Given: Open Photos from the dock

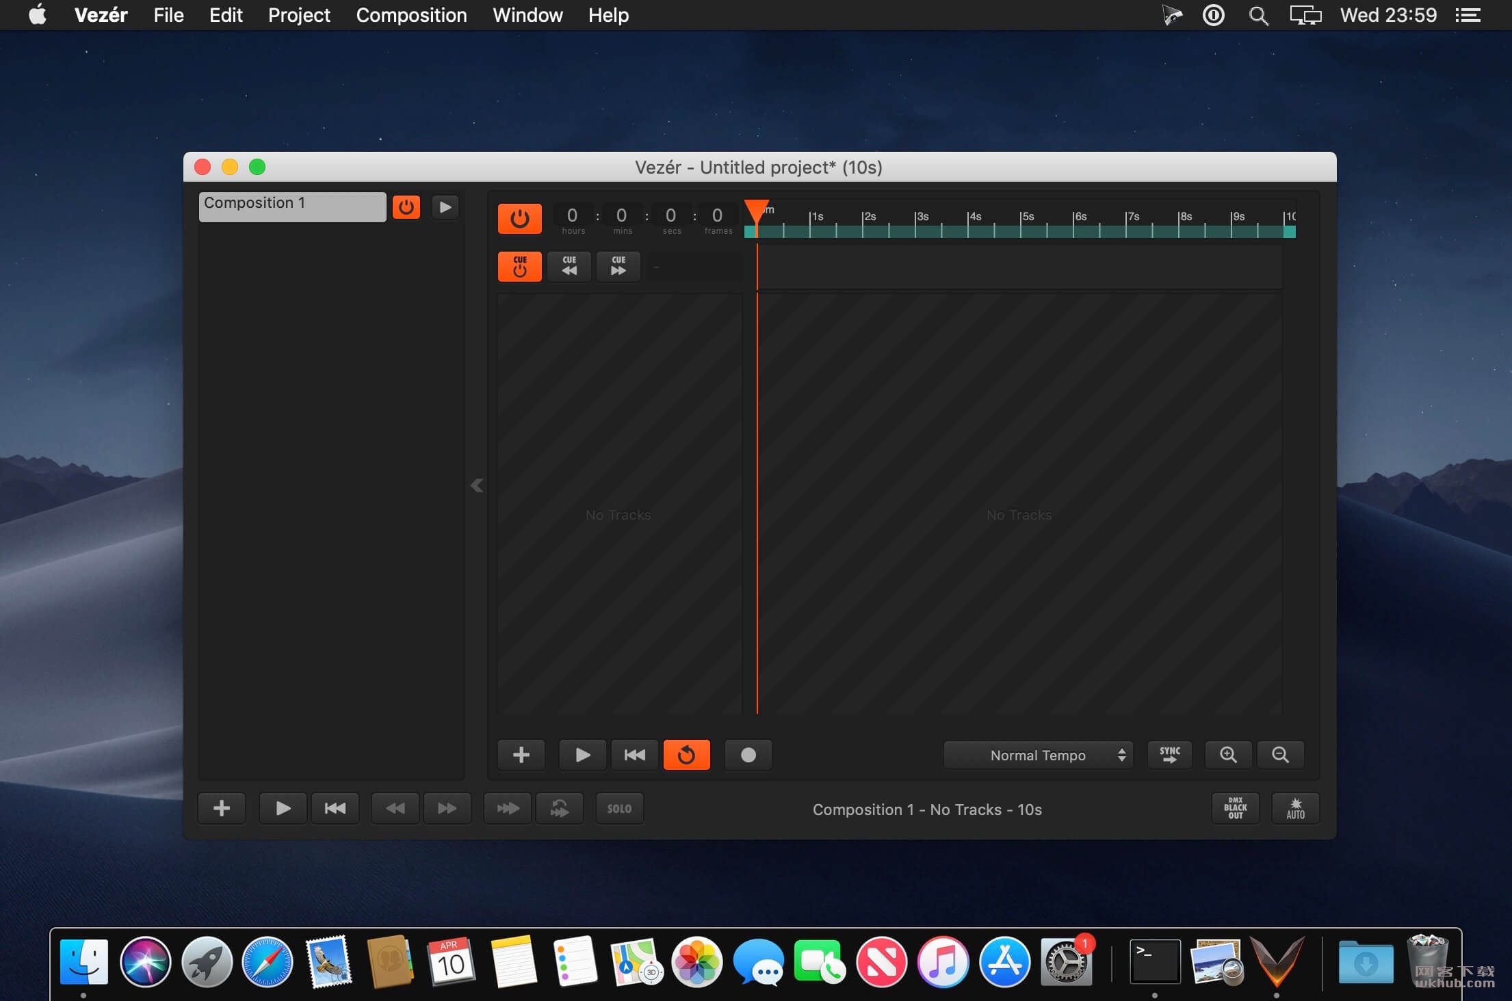Looking at the screenshot, I should 697,961.
